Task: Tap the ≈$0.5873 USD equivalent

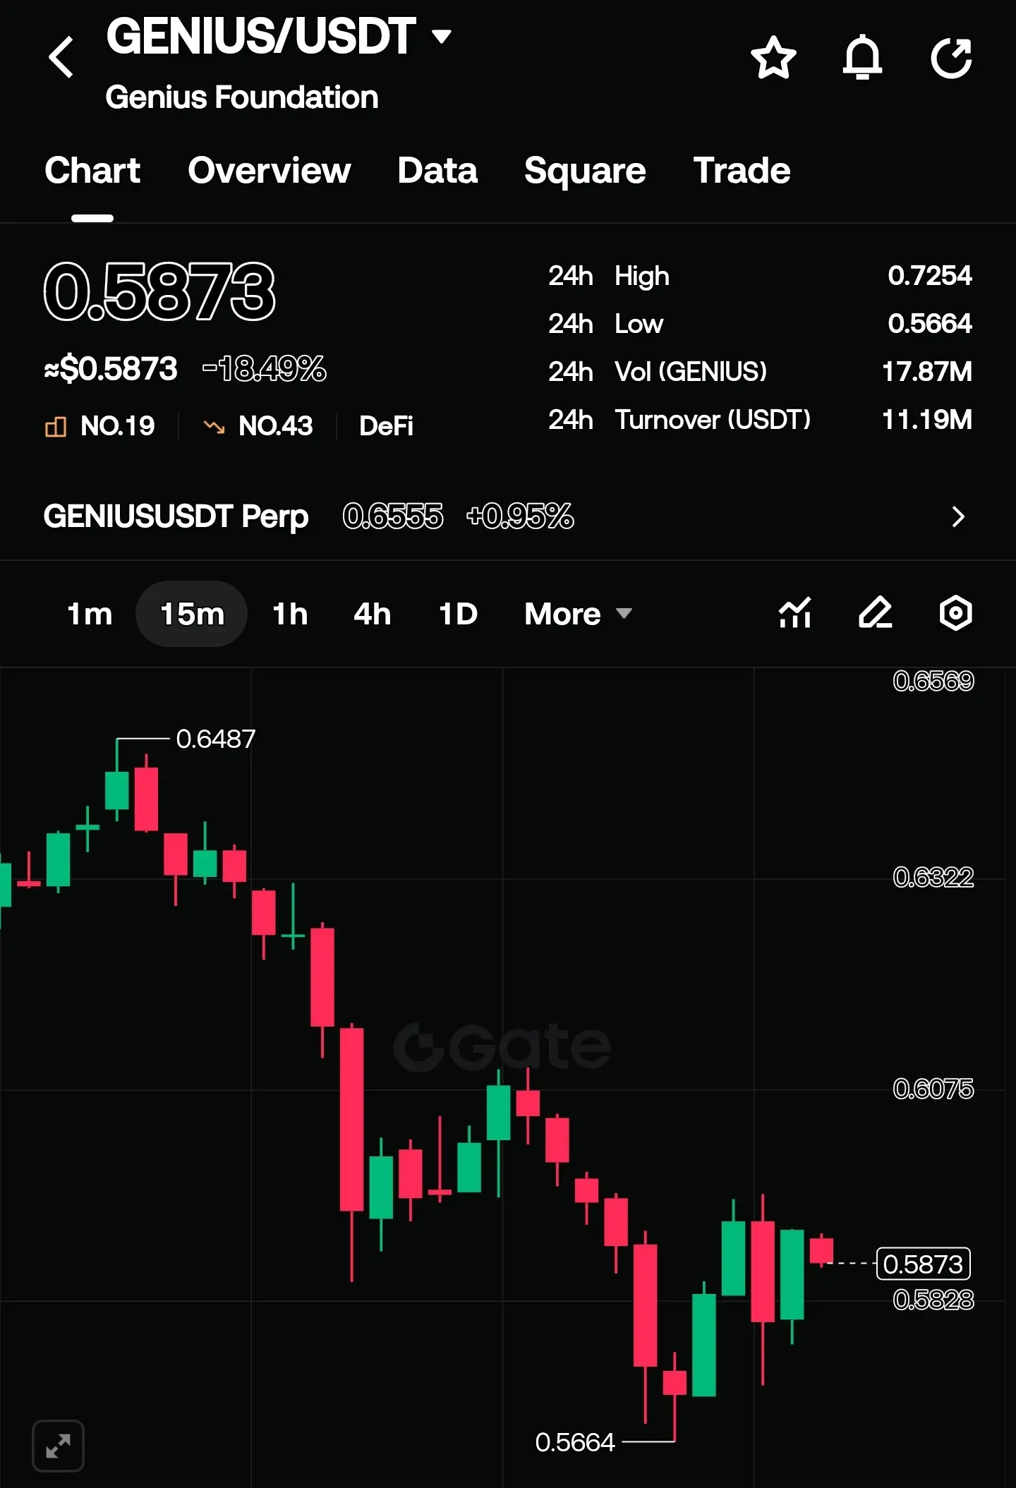Action: point(111,368)
